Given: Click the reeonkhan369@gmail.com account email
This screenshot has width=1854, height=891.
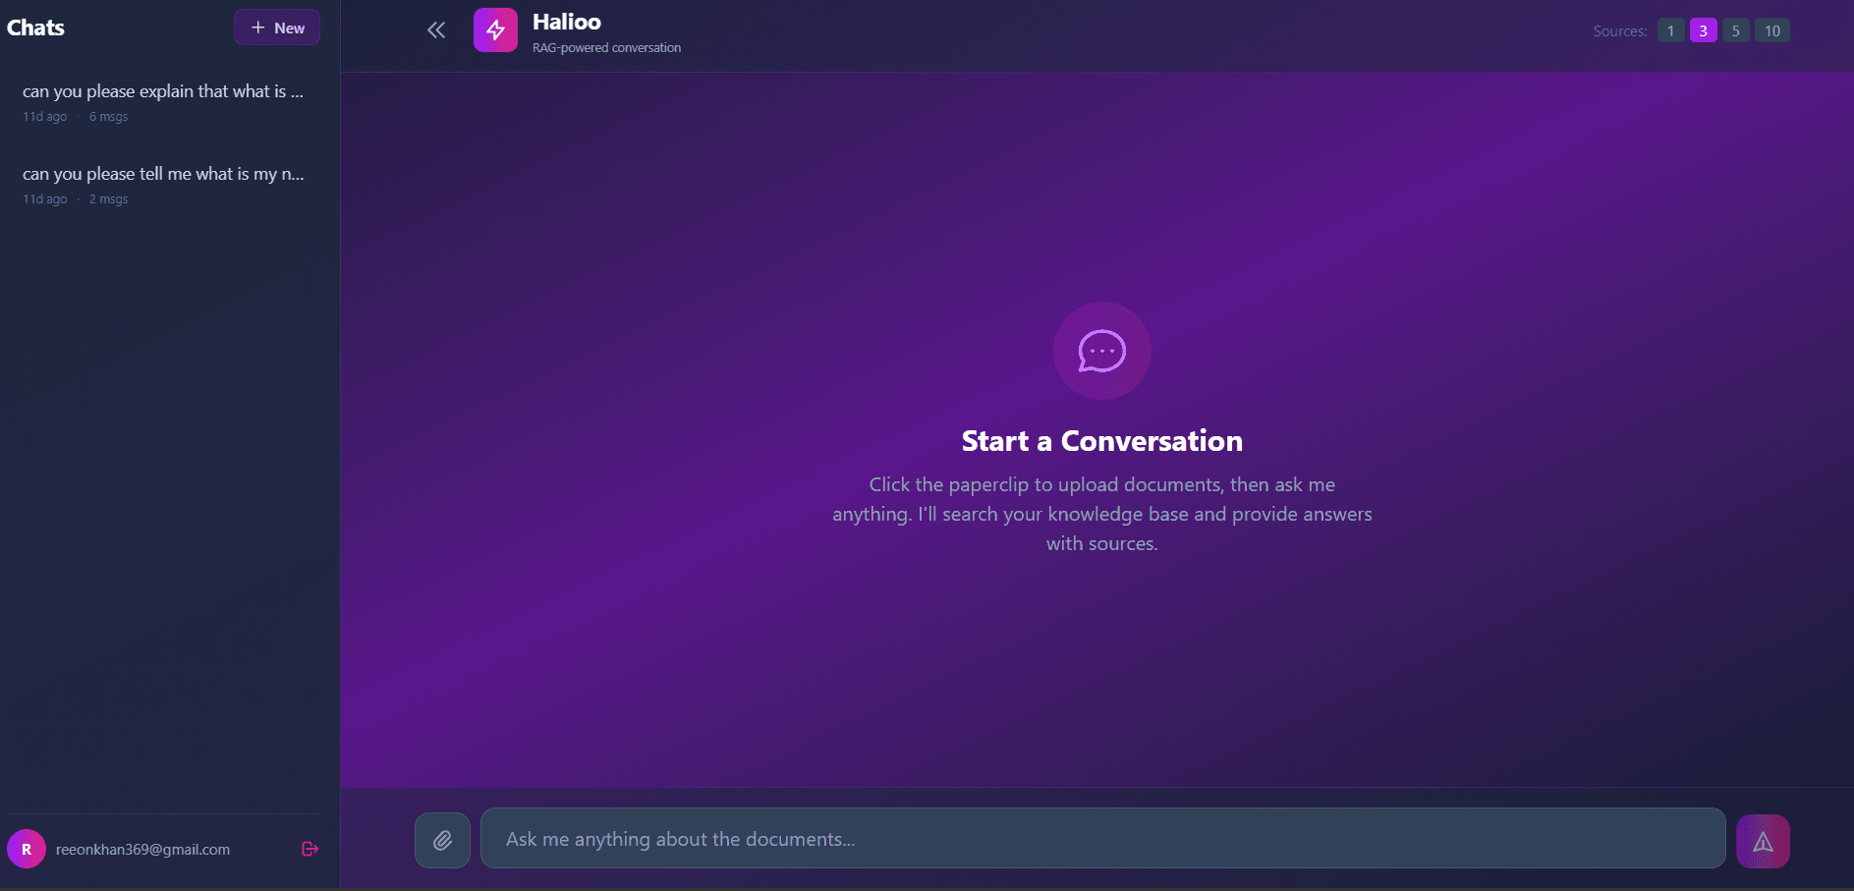Looking at the screenshot, I should [x=142, y=850].
